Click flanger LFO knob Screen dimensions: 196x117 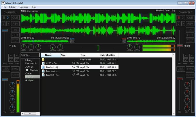[38, 47]
